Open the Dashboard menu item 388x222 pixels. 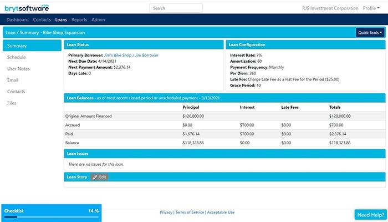tap(17, 19)
